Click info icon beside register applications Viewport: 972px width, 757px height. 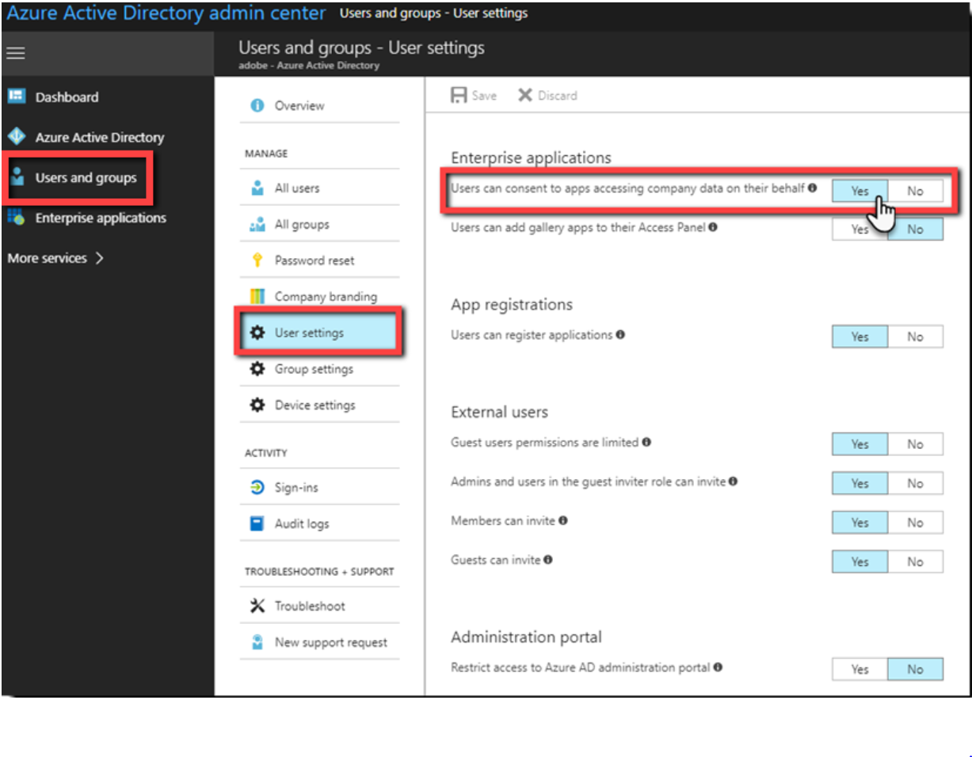[620, 335]
